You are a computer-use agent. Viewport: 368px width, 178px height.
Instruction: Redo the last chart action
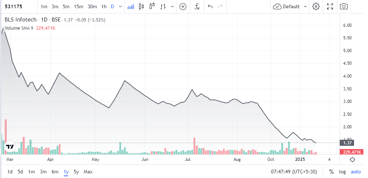click(220, 6)
